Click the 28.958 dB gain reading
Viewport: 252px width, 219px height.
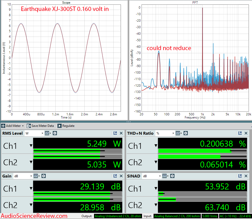pyautogui.click(x=100, y=207)
